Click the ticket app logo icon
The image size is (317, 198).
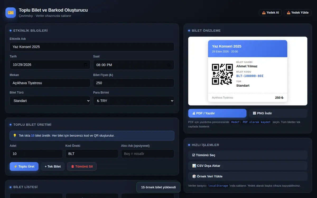[11, 13]
